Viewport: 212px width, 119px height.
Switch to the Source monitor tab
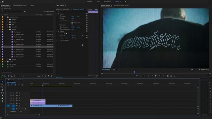click(x=121, y=6)
